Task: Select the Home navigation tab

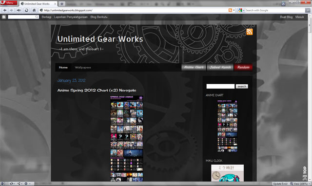Action: tap(63, 67)
